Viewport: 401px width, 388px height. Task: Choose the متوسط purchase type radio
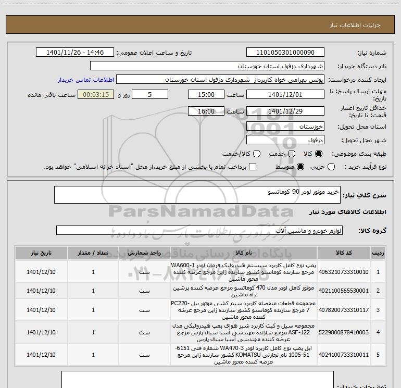300,167
